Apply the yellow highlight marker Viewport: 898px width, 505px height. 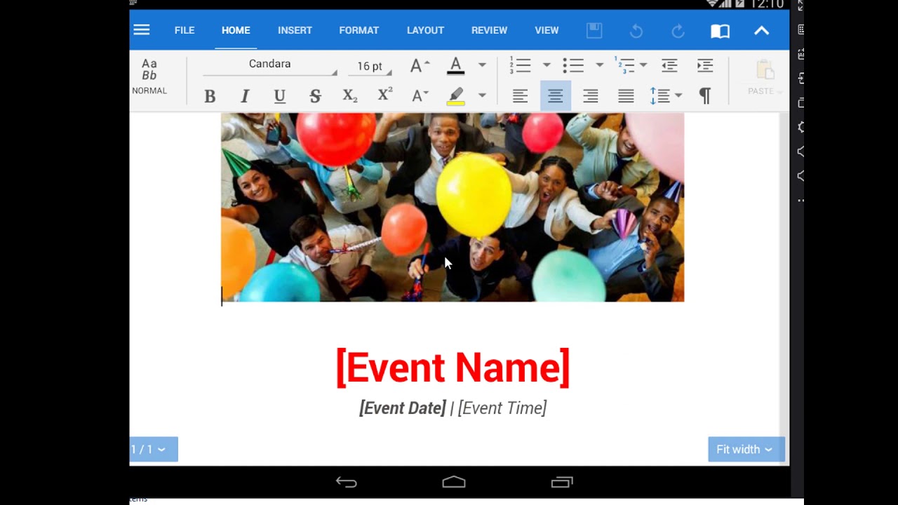pyautogui.click(x=455, y=96)
